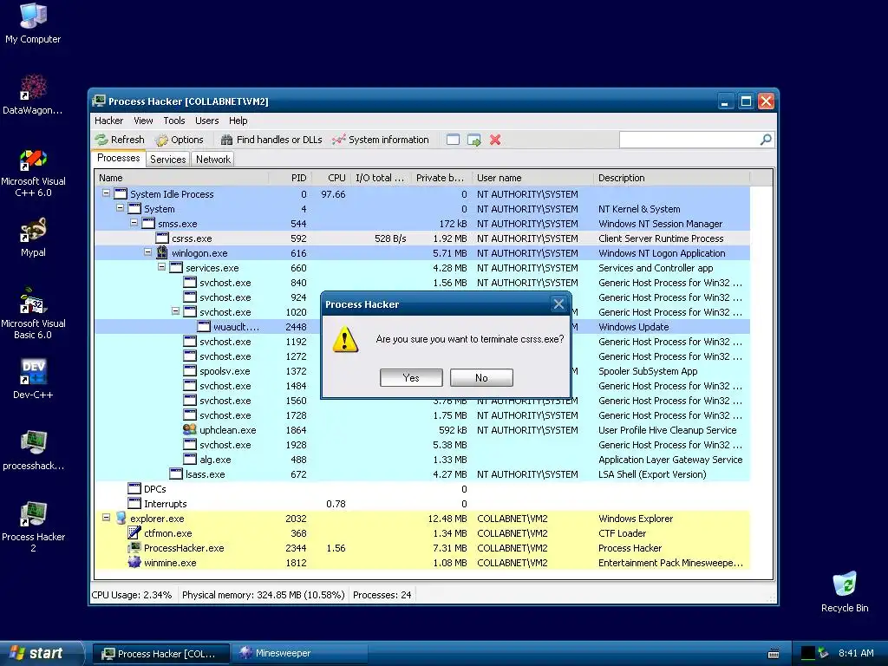The height and width of the screenshot is (666, 888).
Task: Collapse the System Idle Process tree
Action: pyautogui.click(x=106, y=193)
